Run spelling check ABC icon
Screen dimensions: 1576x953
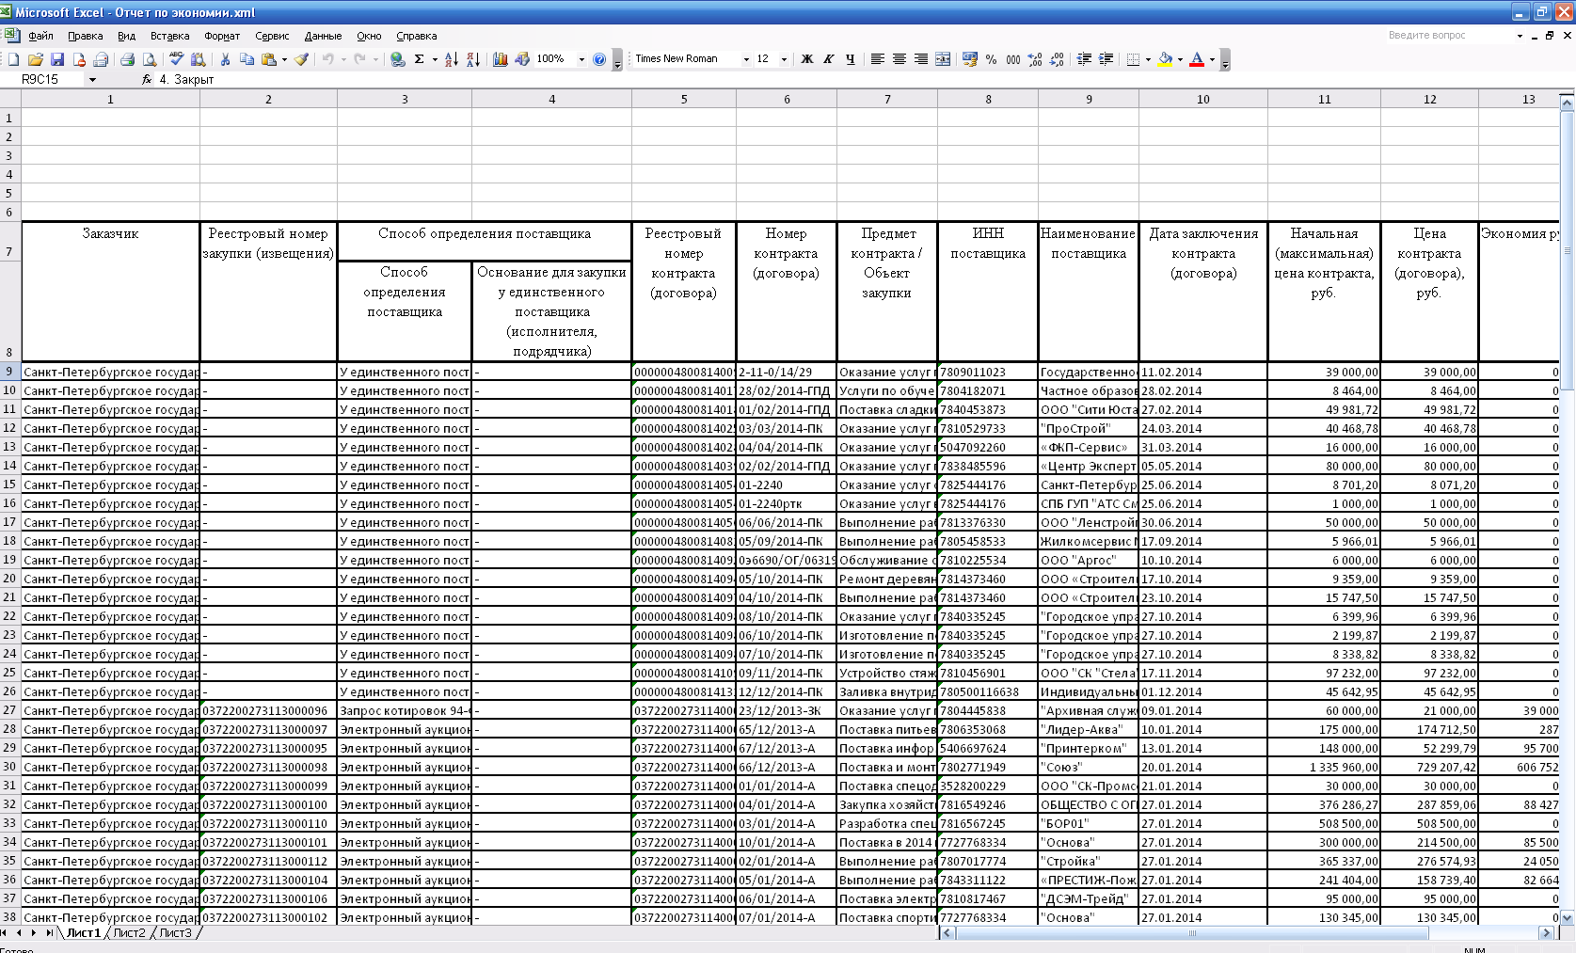pyautogui.click(x=176, y=59)
